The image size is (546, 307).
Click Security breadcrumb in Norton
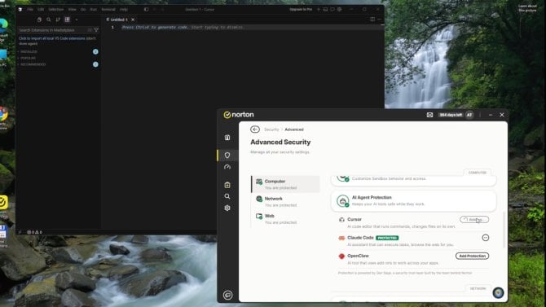coord(271,129)
